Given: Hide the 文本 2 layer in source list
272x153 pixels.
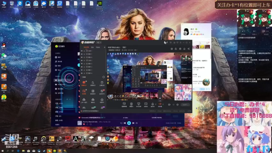Looking at the screenshot, I should (82, 61).
